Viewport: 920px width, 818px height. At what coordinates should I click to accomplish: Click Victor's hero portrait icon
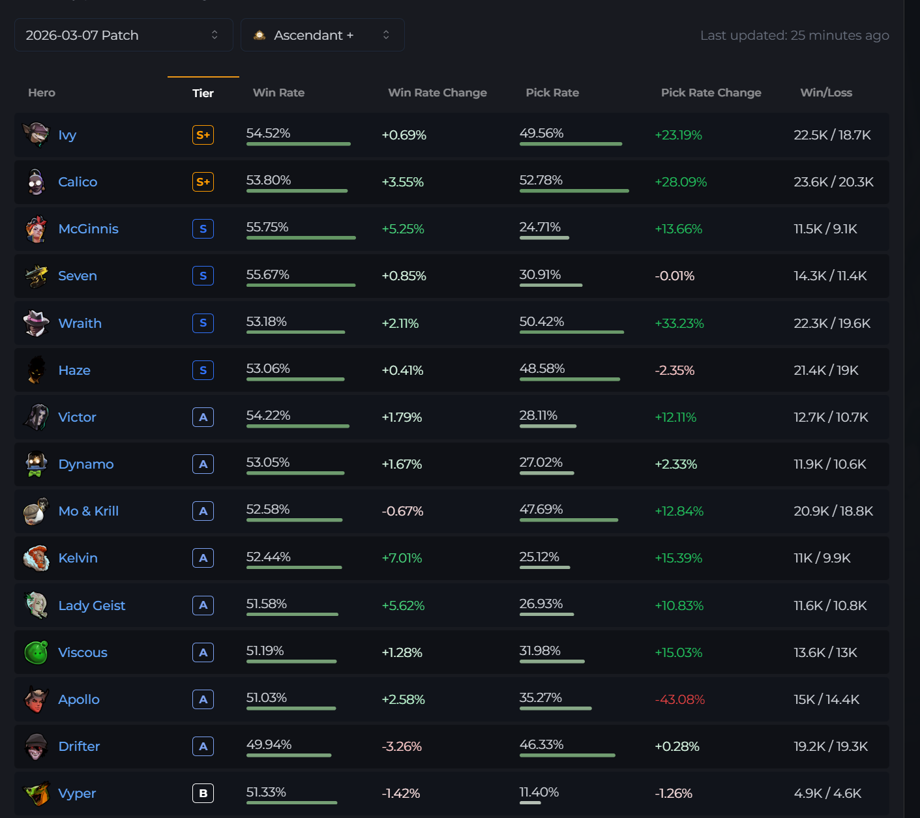36,417
